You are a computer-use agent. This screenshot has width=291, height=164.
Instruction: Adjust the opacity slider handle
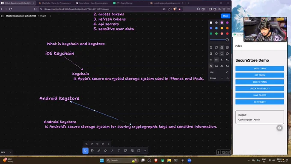tap(227, 40)
